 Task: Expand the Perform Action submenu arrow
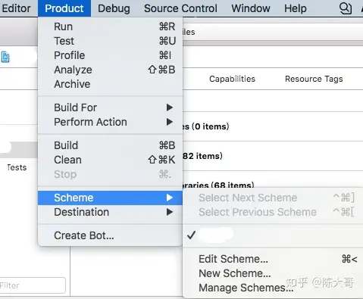coord(170,122)
